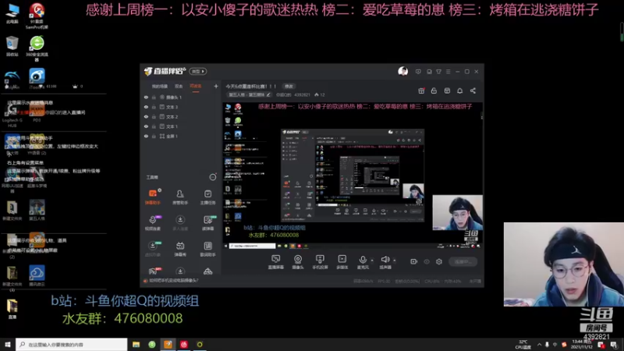
Task: Add 摄像头 camera source
Action: point(298,262)
